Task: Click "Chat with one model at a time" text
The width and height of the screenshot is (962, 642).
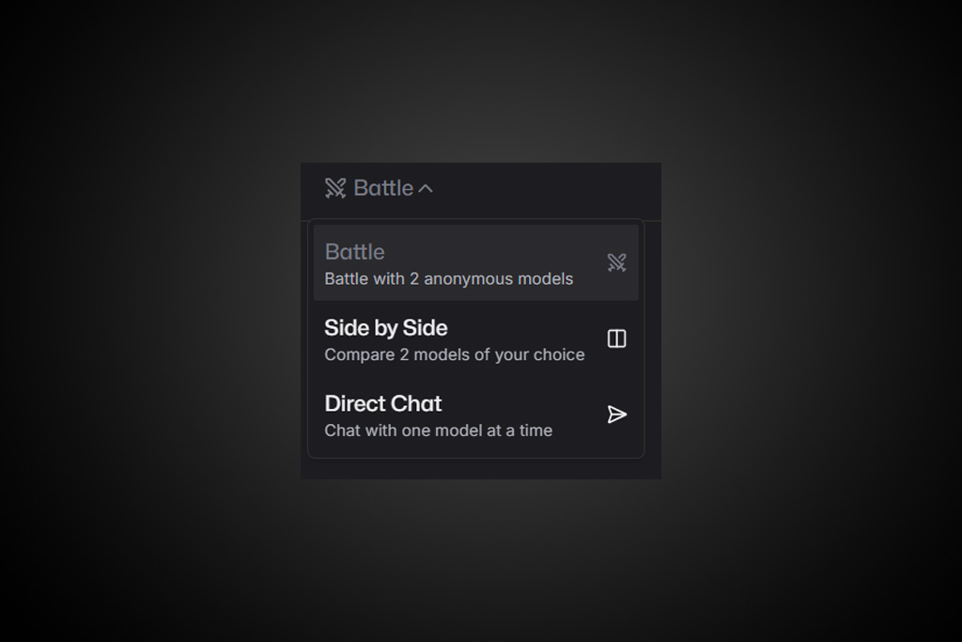Action: pyautogui.click(x=438, y=431)
